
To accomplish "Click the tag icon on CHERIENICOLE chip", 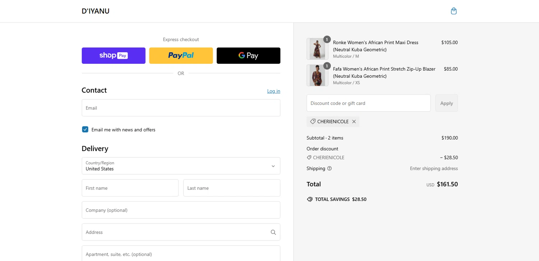I will click(313, 122).
